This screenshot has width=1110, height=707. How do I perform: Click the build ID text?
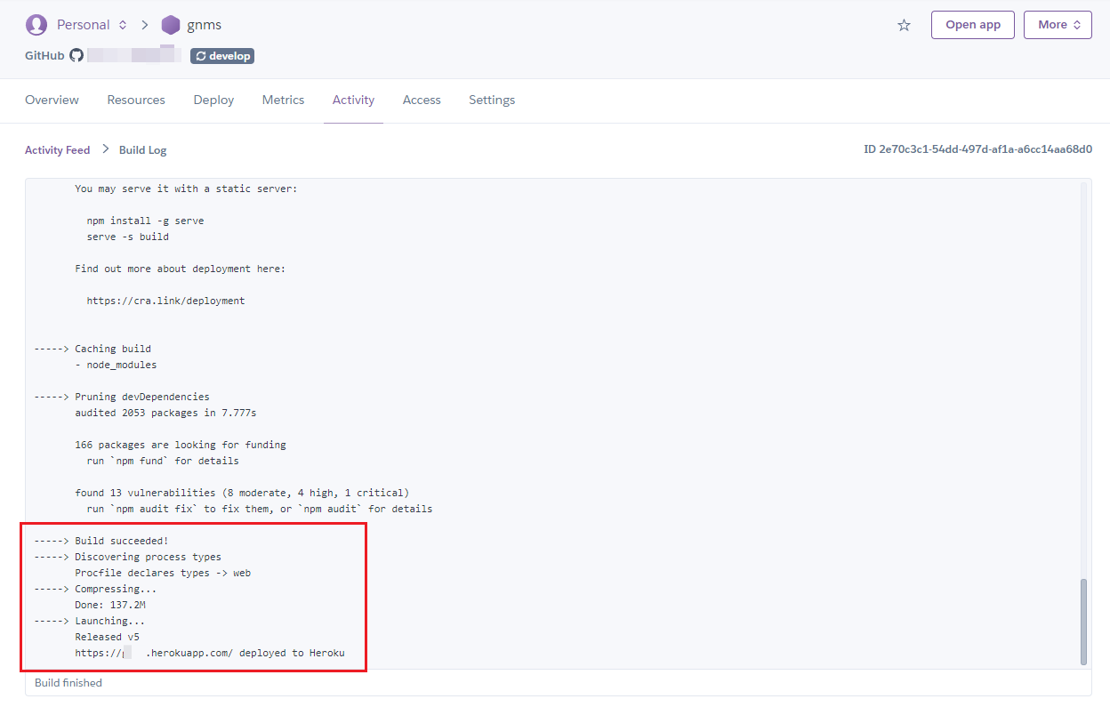tap(977, 149)
